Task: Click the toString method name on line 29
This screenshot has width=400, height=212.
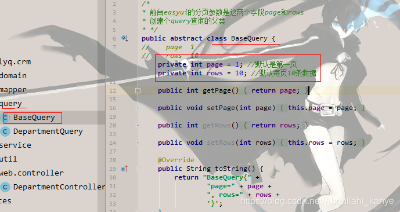Action: (231, 169)
